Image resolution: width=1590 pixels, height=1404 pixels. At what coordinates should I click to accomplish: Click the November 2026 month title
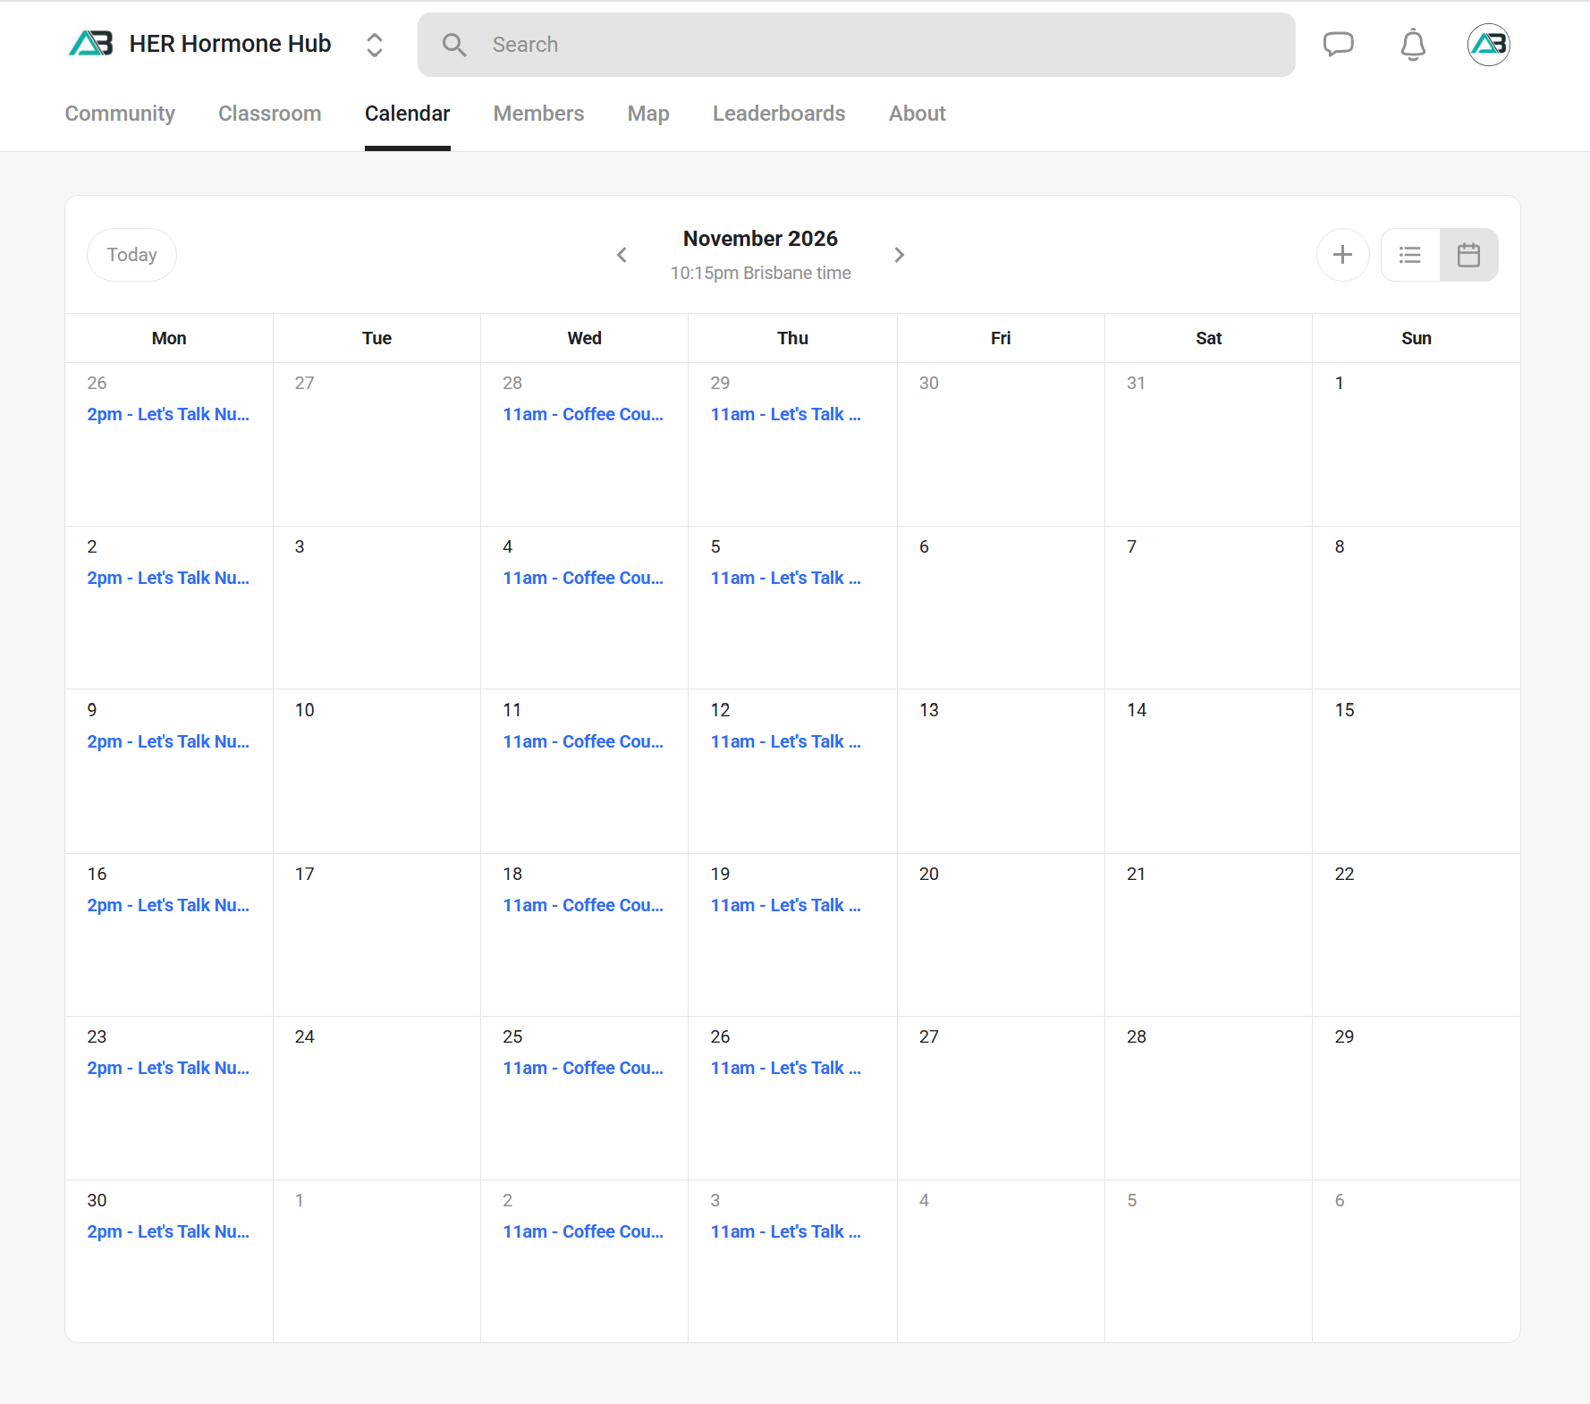click(760, 239)
